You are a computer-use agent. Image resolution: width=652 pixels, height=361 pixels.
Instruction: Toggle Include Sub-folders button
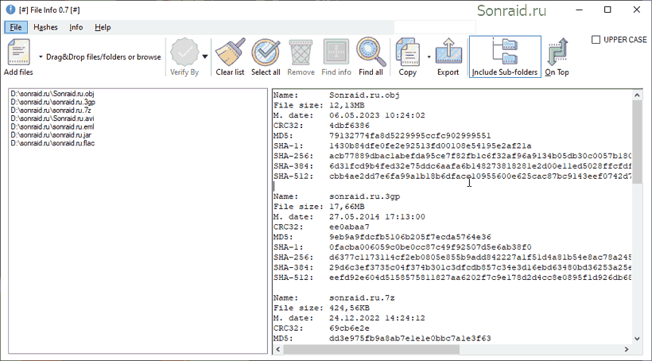pyautogui.click(x=505, y=57)
